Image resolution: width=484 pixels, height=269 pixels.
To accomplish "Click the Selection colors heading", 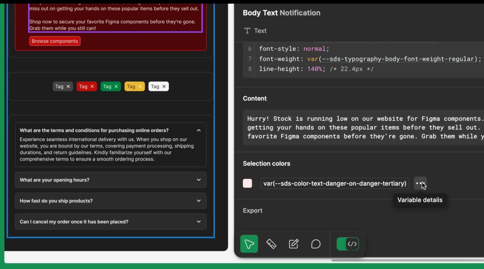I will coord(266,163).
